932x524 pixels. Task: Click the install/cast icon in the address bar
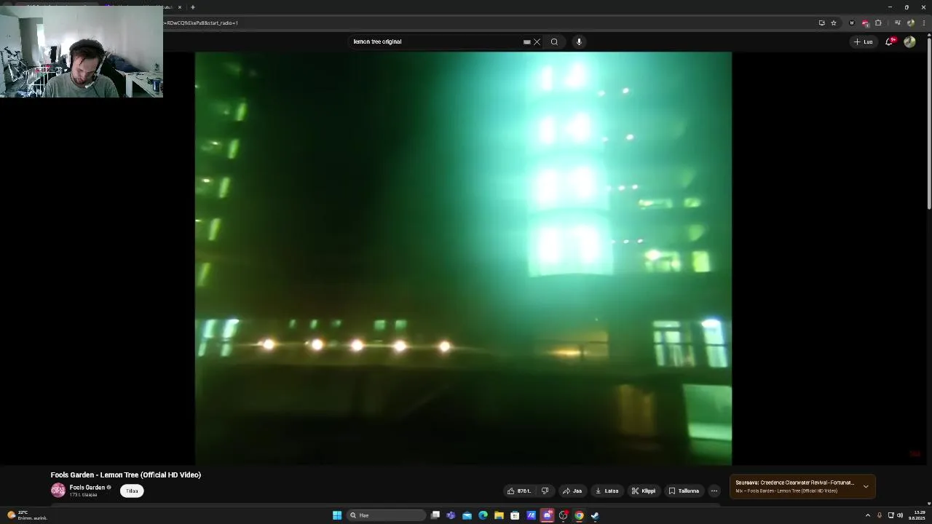pyautogui.click(x=822, y=23)
